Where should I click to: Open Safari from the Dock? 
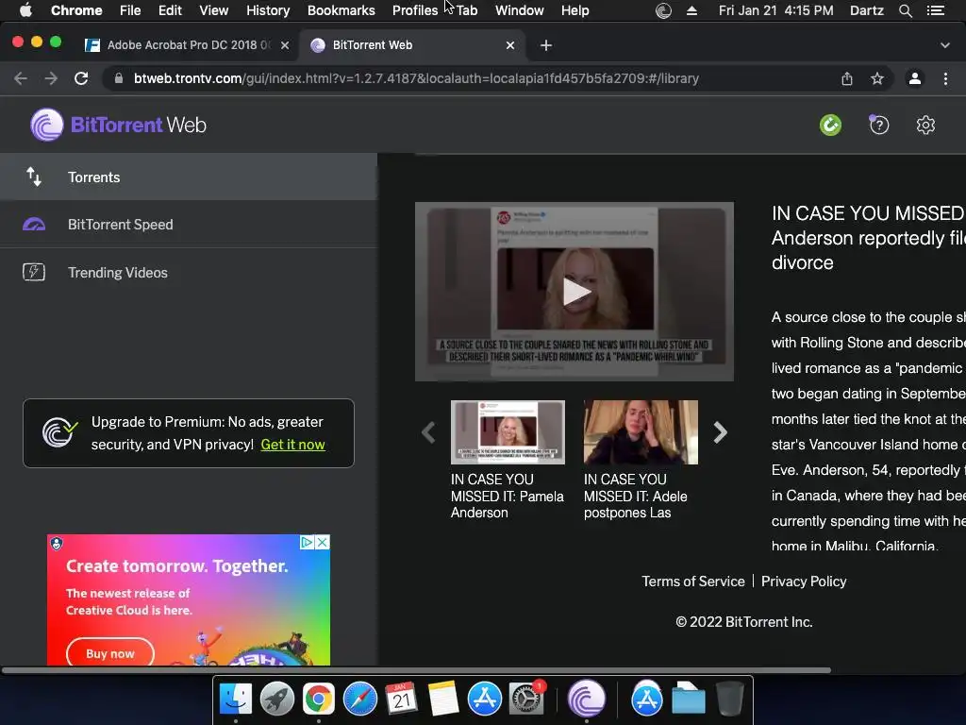(359, 700)
